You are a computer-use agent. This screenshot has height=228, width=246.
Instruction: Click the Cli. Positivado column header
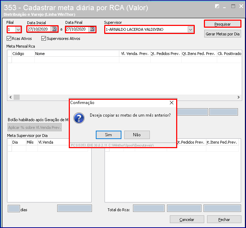pyautogui.click(x=229, y=54)
